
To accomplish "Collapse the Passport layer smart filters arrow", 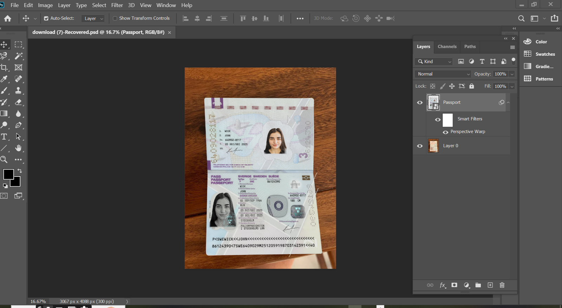I will pos(508,102).
